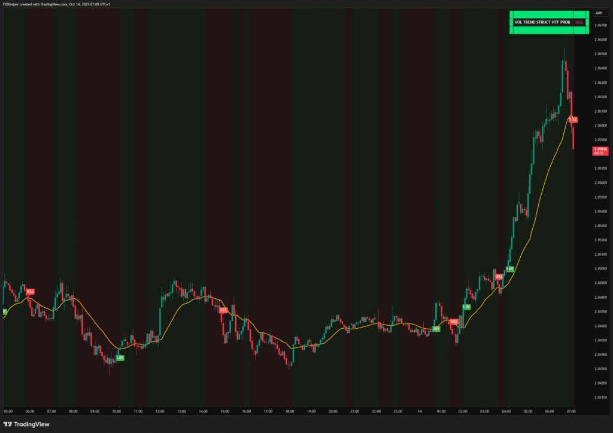Click the current price label 2.05836

pyautogui.click(x=600, y=150)
